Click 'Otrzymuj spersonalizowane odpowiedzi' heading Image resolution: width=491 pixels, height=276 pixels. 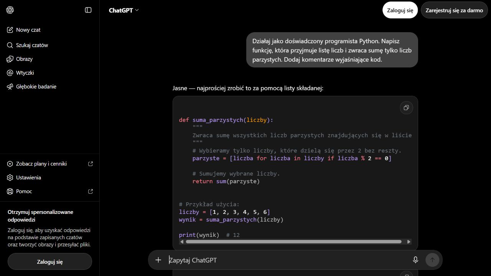click(40, 216)
